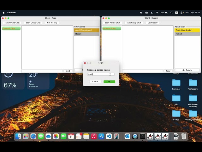Confirm the Login dialog with OK
Viewport: 202px width, 152px height.
(109, 82)
